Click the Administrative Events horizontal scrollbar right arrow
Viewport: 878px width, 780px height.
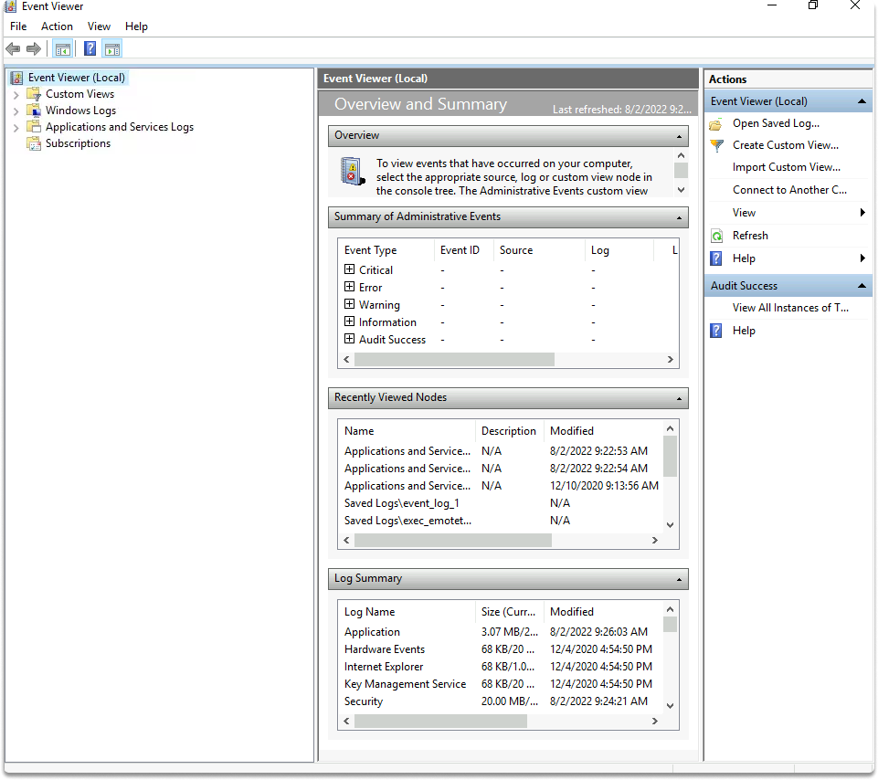[x=671, y=360]
